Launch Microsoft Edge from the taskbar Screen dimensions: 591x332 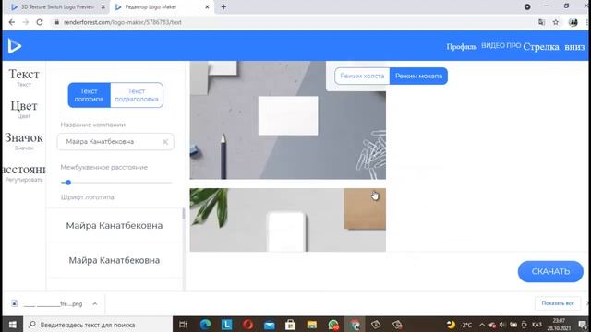coord(205,325)
